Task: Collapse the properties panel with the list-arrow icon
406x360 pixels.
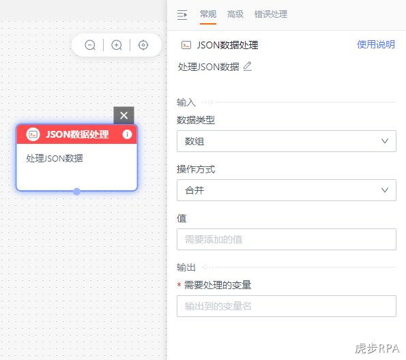Action: (x=182, y=15)
